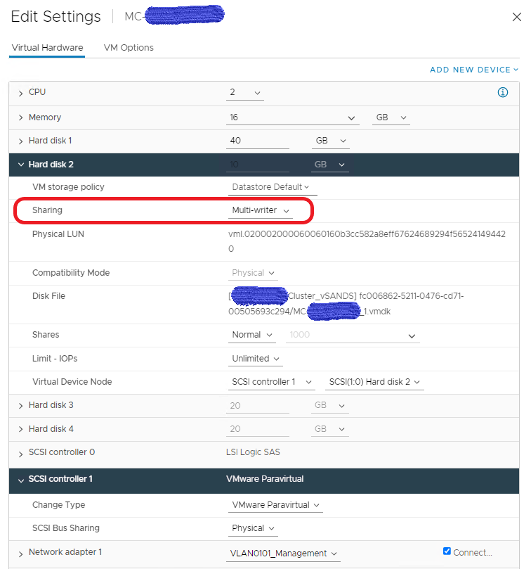The height and width of the screenshot is (569, 531).
Task: Open the Limit - IOPs Unlimited dropdown
Action: (x=256, y=359)
